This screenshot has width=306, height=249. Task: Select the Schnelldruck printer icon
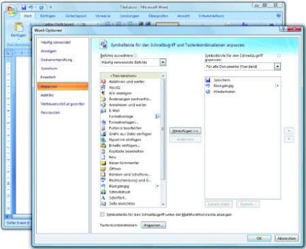point(103,192)
